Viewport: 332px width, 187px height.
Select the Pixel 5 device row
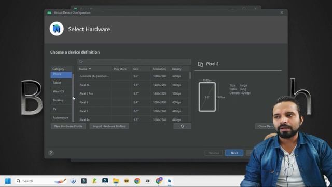point(133,111)
